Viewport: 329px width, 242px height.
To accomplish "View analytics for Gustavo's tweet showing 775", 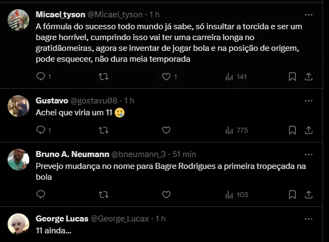I will (236, 130).
